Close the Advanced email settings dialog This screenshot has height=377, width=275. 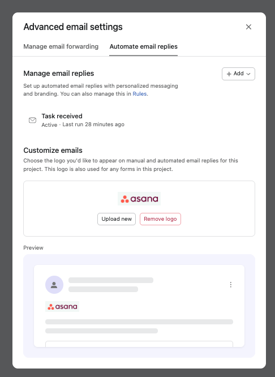pyautogui.click(x=248, y=27)
